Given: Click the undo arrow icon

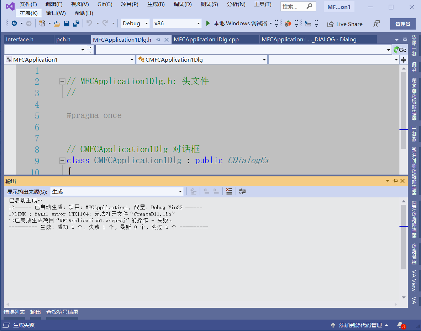Looking at the screenshot, I should pos(89,24).
